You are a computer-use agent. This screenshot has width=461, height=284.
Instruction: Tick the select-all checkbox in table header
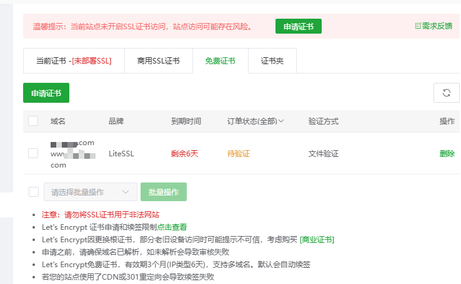(33, 121)
